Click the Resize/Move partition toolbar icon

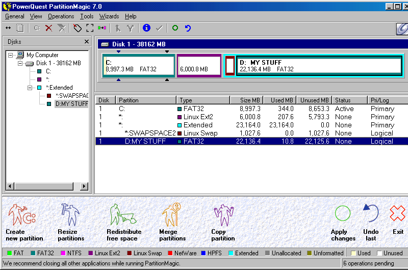(8, 28)
